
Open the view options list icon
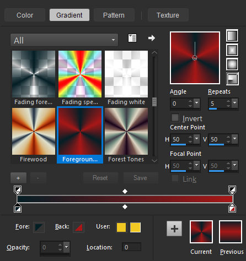(x=132, y=38)
